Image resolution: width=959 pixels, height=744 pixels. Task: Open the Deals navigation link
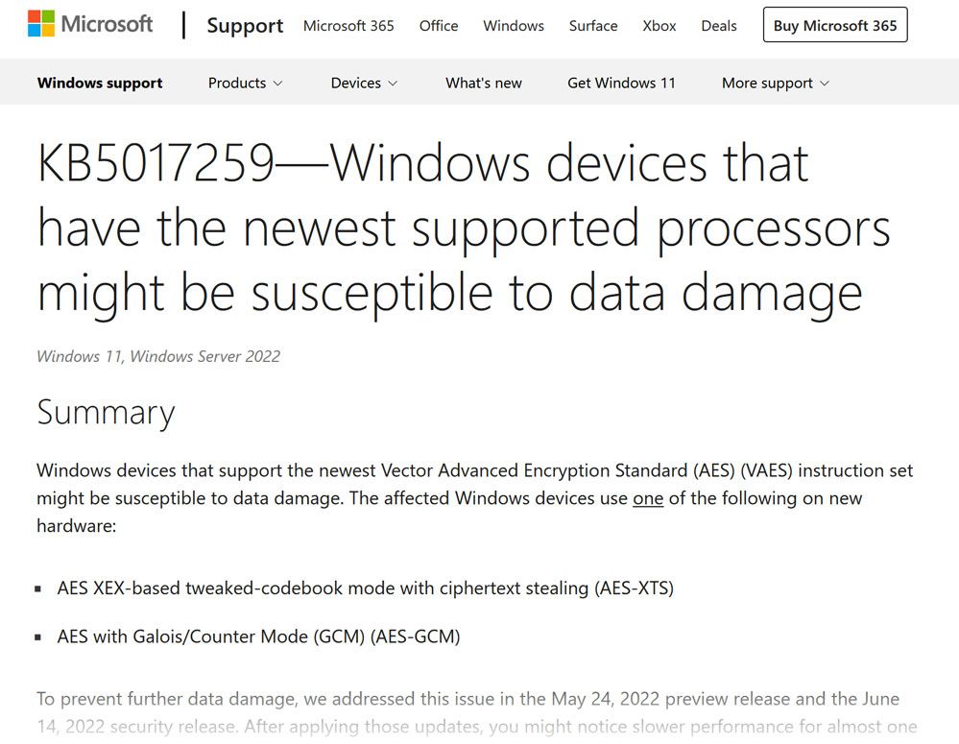[719, 26]
